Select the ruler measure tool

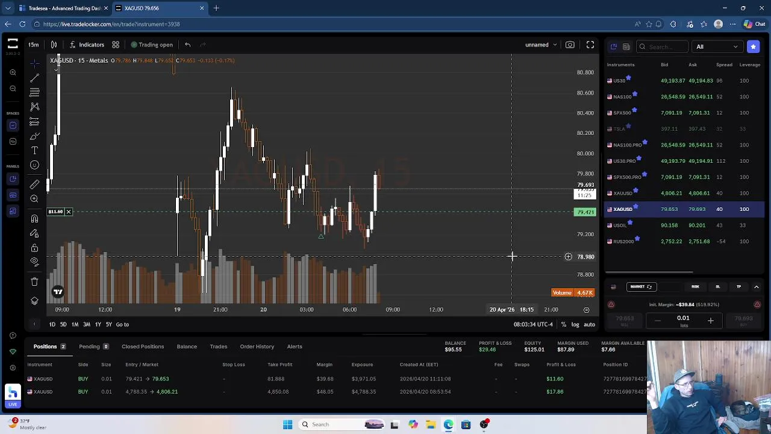[x=34, y=184]
